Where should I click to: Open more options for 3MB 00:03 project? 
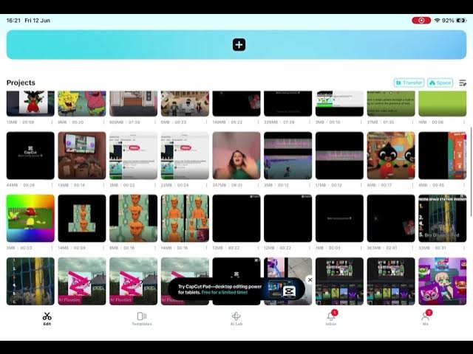click(52, 248)
